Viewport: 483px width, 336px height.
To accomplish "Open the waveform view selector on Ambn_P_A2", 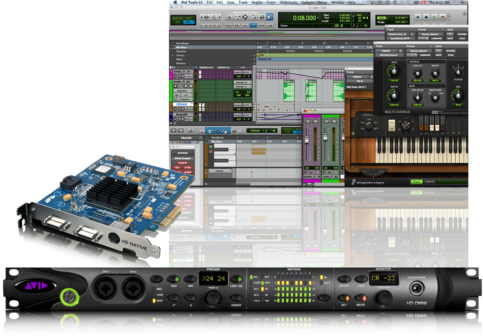I will [x=182, y=91].
